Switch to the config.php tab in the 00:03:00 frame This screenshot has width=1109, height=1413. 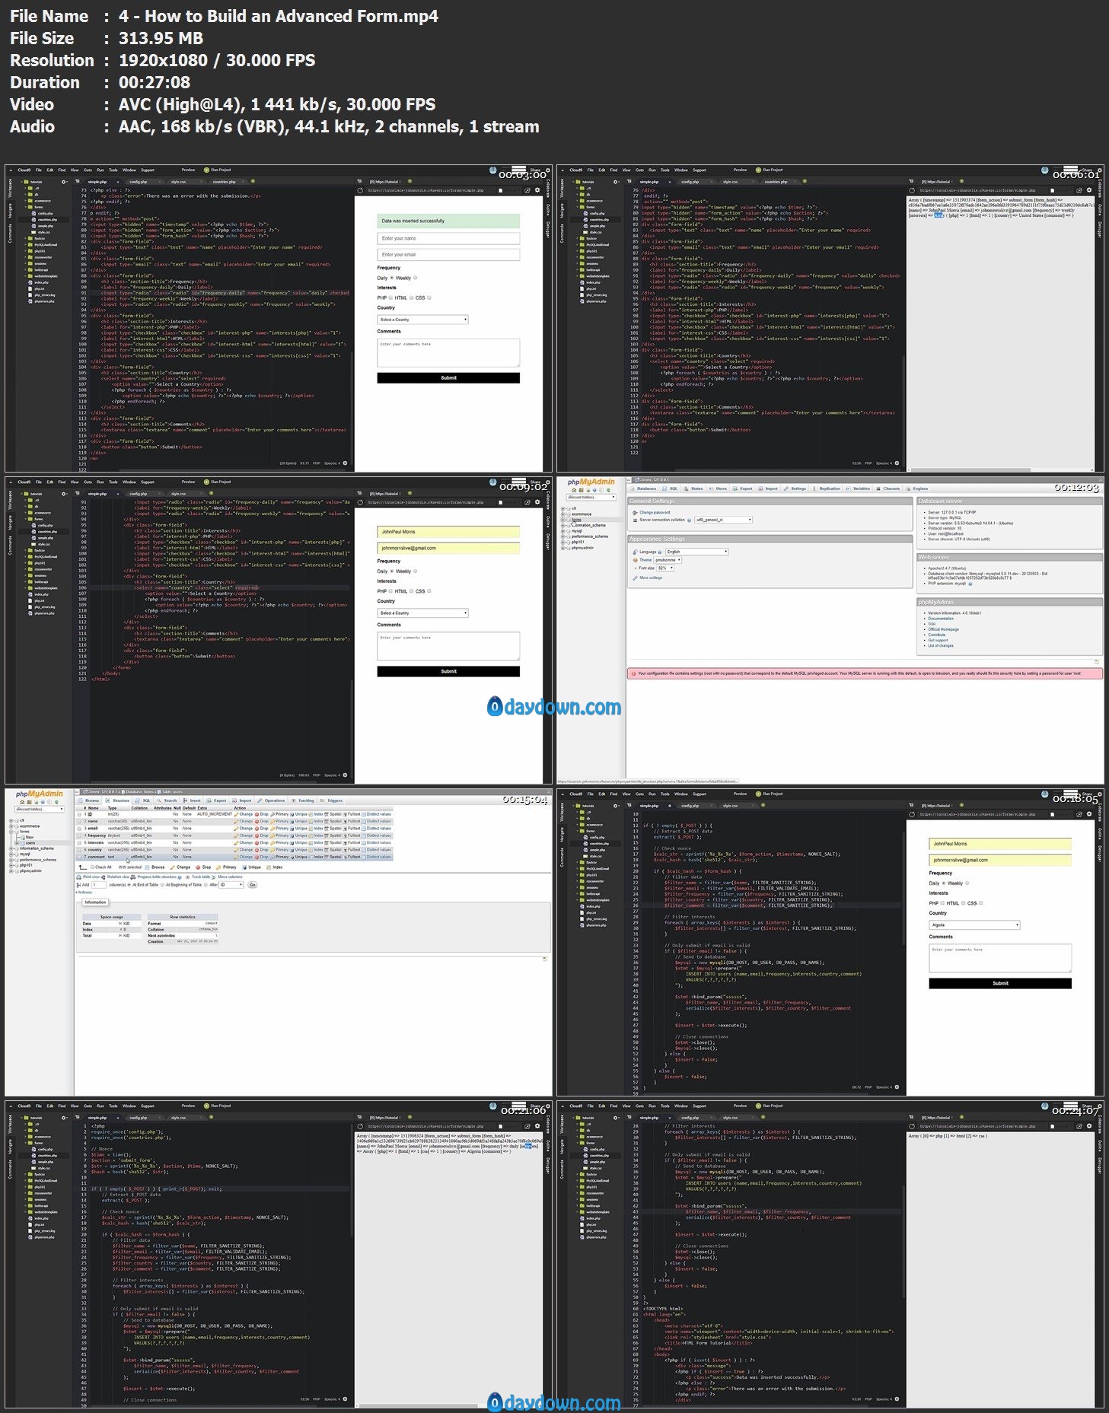pos(138,182)
